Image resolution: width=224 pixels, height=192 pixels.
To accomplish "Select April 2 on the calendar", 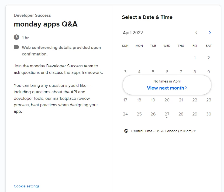I will coord(208,58).
